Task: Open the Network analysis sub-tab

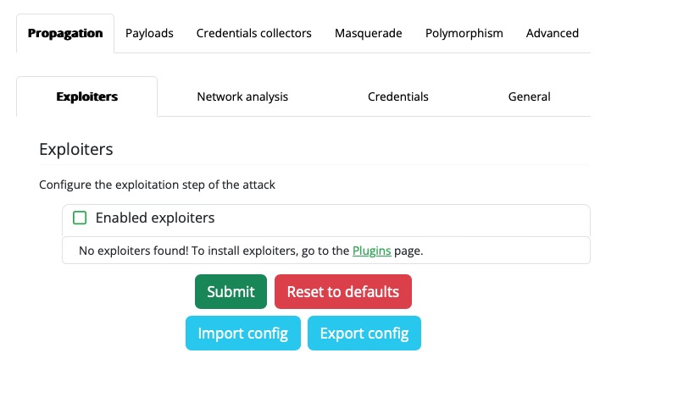Action: [x=242, y=96]
